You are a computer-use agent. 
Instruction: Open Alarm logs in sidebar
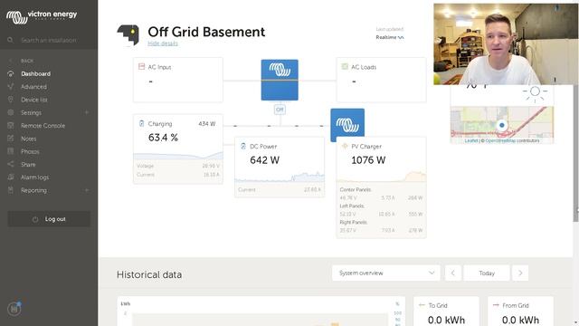click(34, 177)
